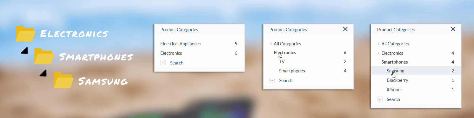The width and height of the screenshot is (474, 118).
Task: Click plus icon beside Search in middle panel
Action: click(272, 80)
